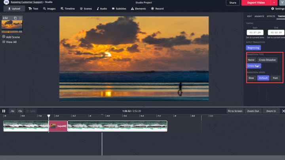Viewport: 285px width, 160px height.
Task: Set transition speed to Slow
Action: pyautogui.click(x=251, y=78)
